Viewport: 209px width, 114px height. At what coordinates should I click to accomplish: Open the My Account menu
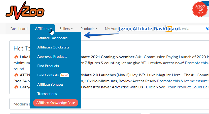click(x=112, y=29)
